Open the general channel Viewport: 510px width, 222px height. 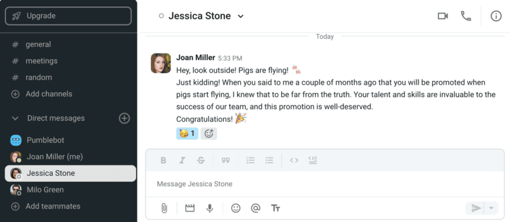coord(38,44)
